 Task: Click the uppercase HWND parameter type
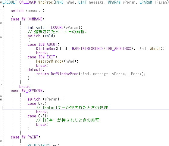[59, 2]
